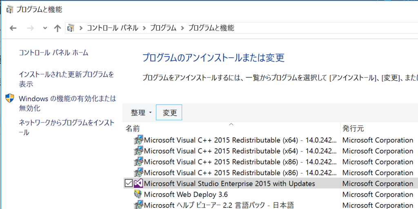This screenshot has width=418, height=209.
Task: Click the Visual Studio Enterprise 2015 purple icon
Action: (x=138, y=183)
